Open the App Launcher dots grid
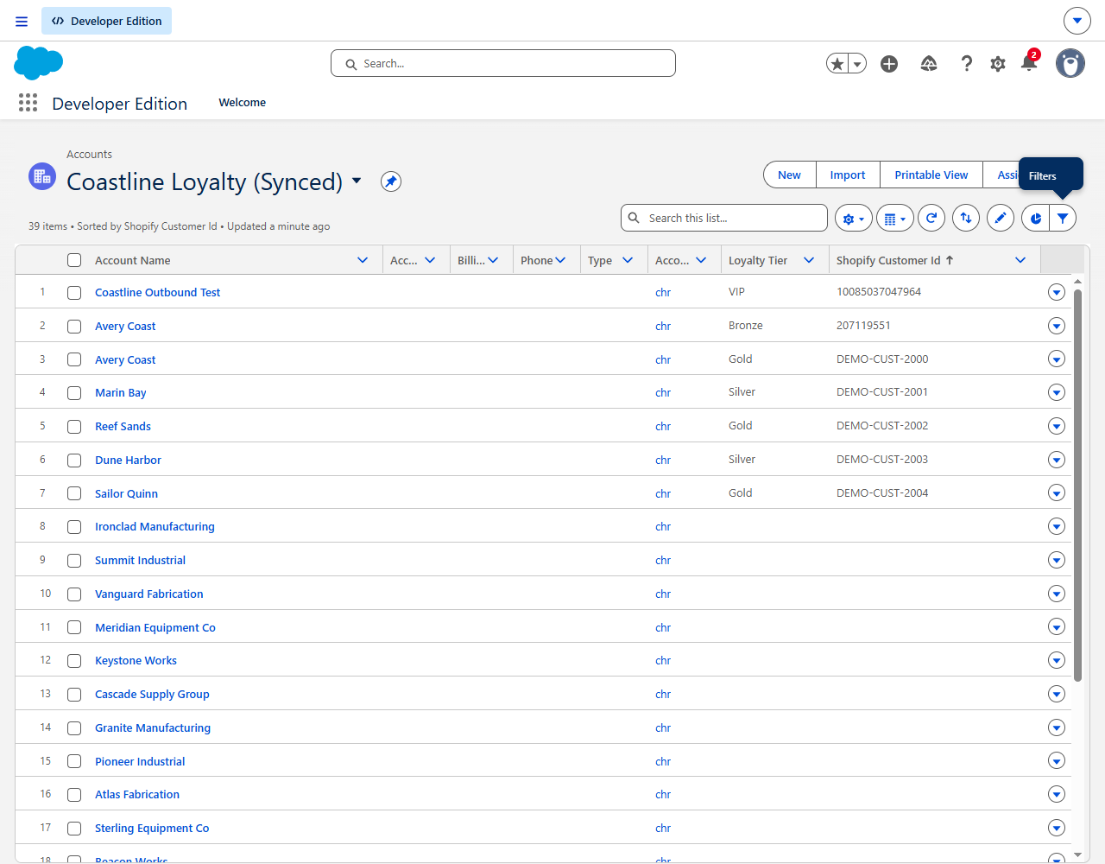Screen dimensions: 1105x864 (28, 103)
